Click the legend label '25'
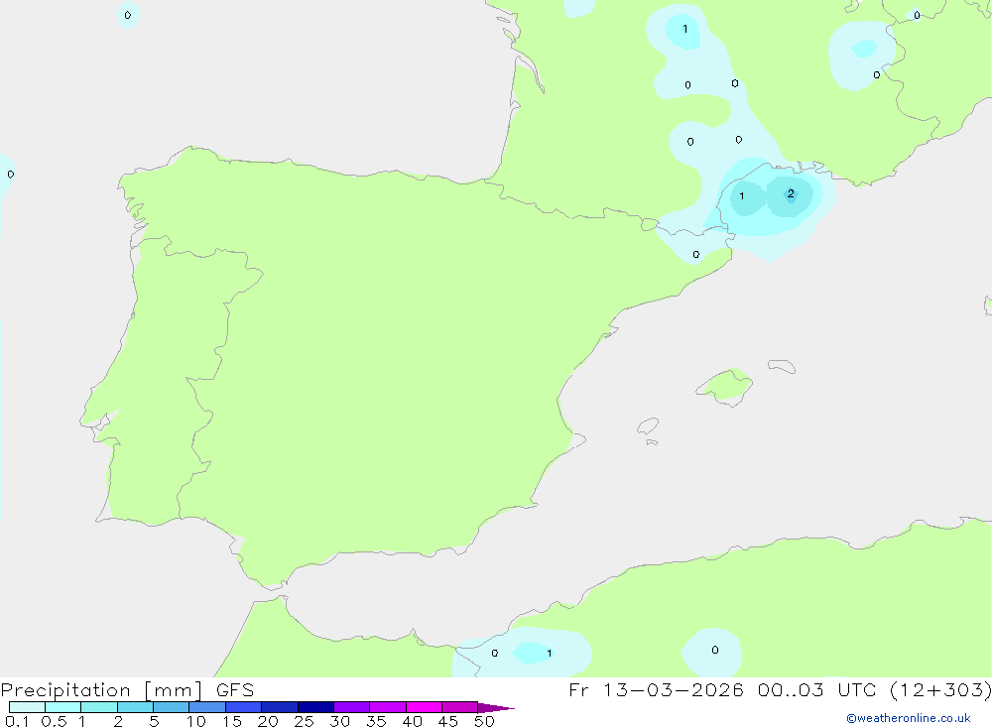992x727 pixels. pos(304,721)
